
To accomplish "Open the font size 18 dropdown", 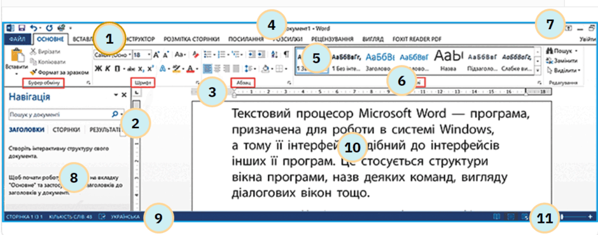I will pyautogui.click(x=149, y=55).
